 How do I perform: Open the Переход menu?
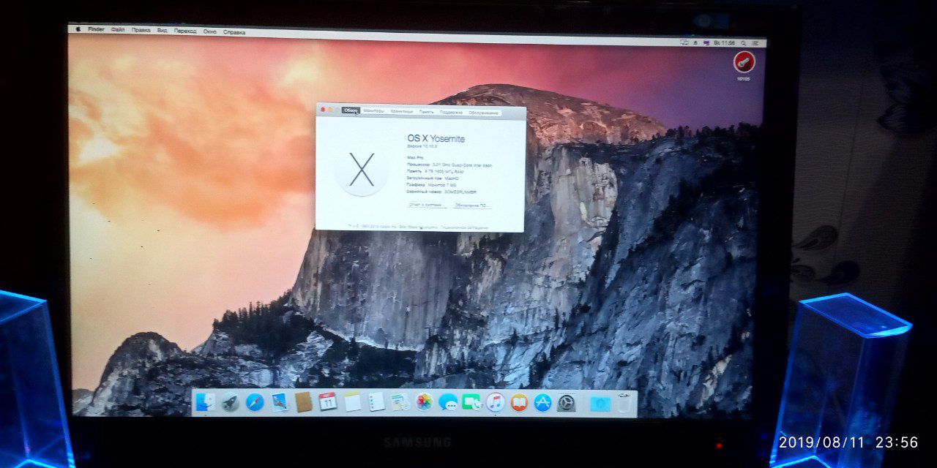tap(186, 31)
